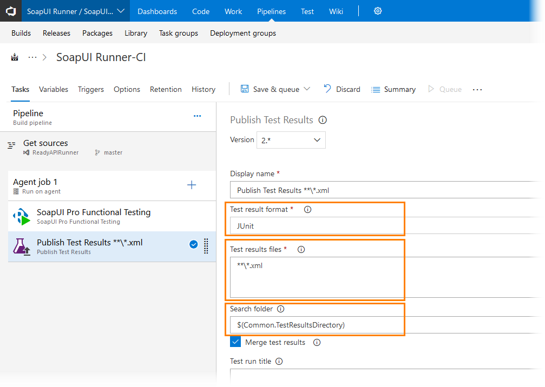Open the Pipeline ellipsis menu
The height and width of the screenshot is (387, 545).
197,116
